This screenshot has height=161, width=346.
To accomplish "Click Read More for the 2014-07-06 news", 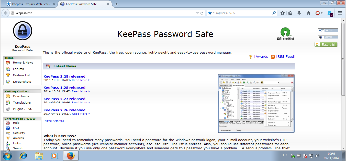I will (81, 103).
